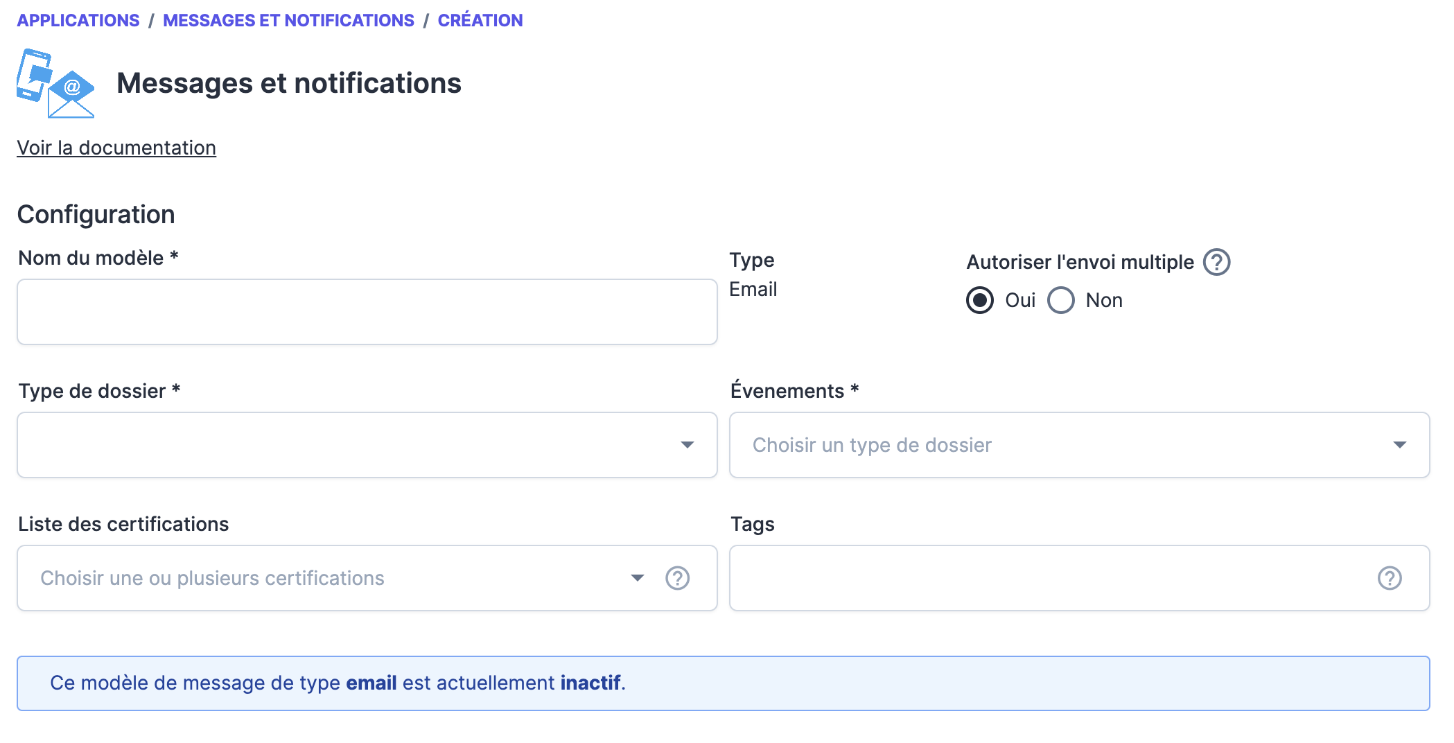Expand the Liste des certifications dropdown arrow
The image size is (1454, 743).
click(x=637, y=578)
